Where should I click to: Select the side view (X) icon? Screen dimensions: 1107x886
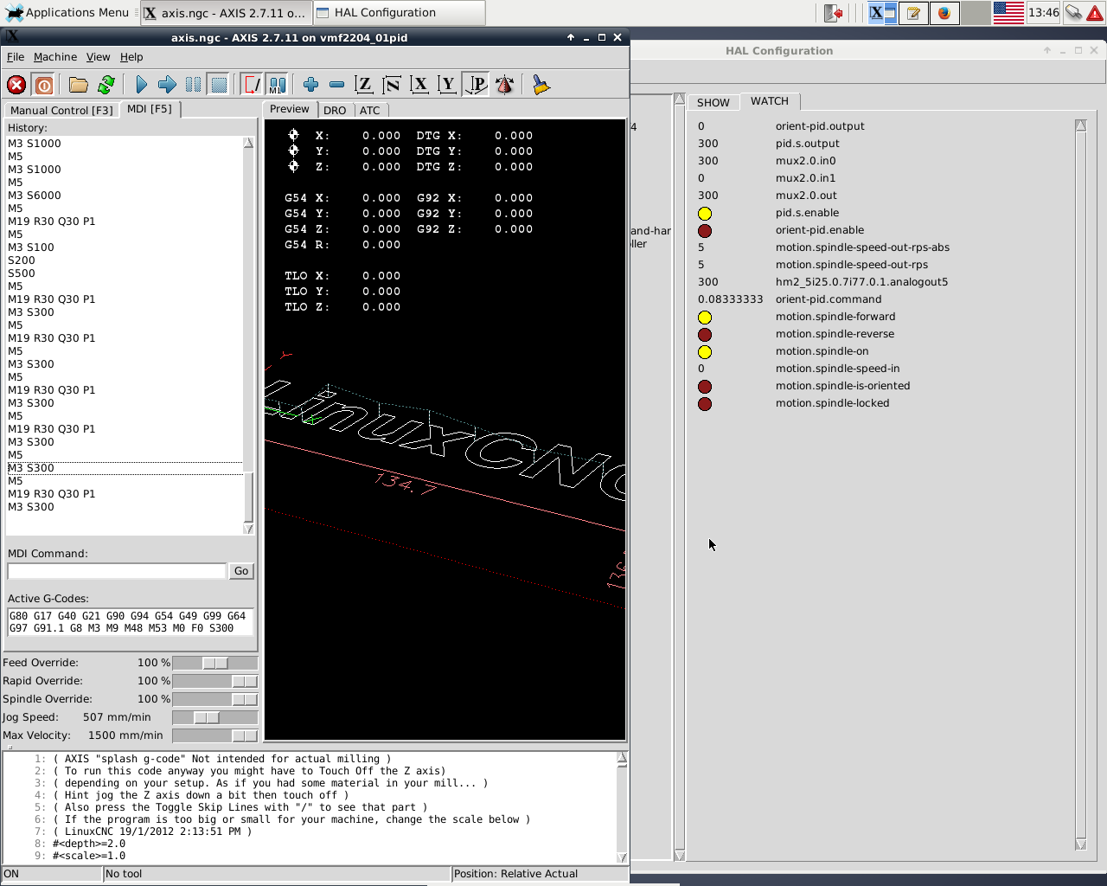(x=419, y=85)
